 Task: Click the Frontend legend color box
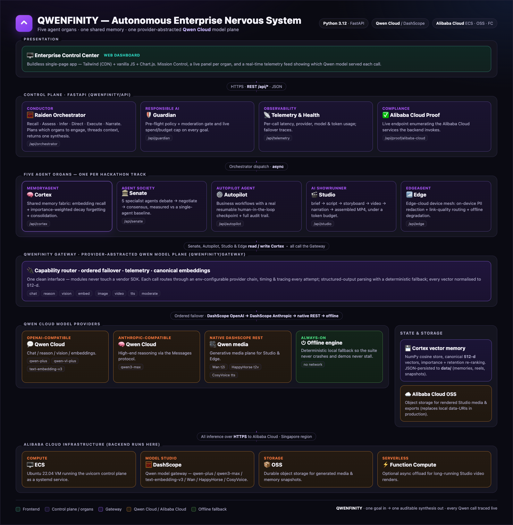(x=18, y=509)
